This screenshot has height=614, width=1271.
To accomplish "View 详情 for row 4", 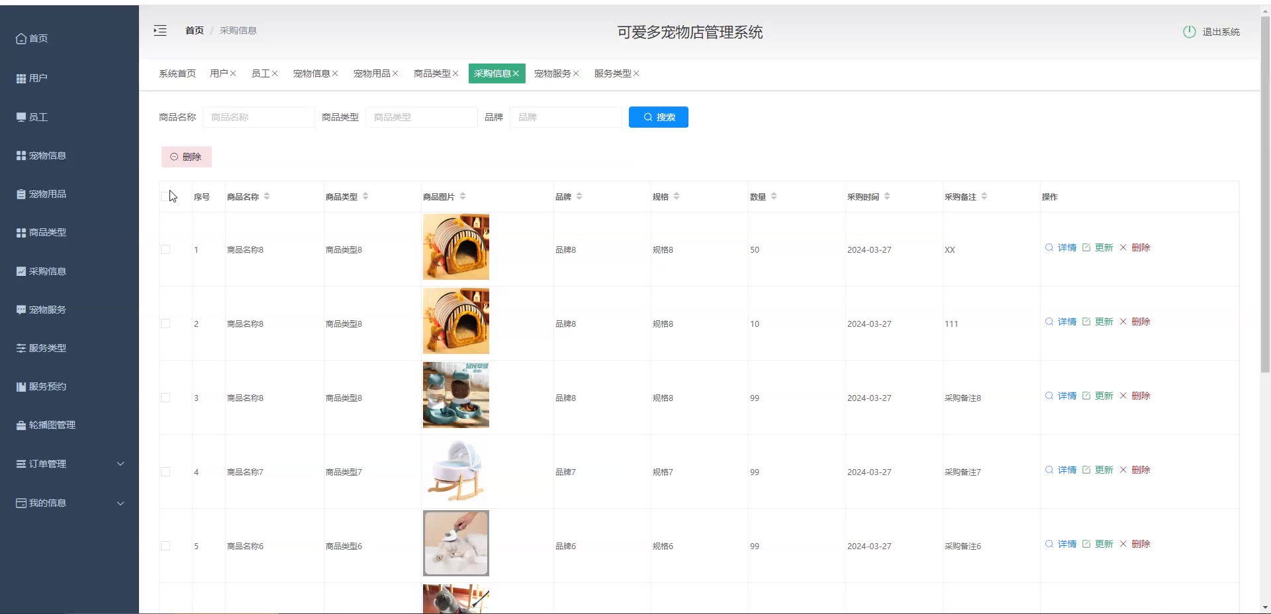I will coord(1060,470).
